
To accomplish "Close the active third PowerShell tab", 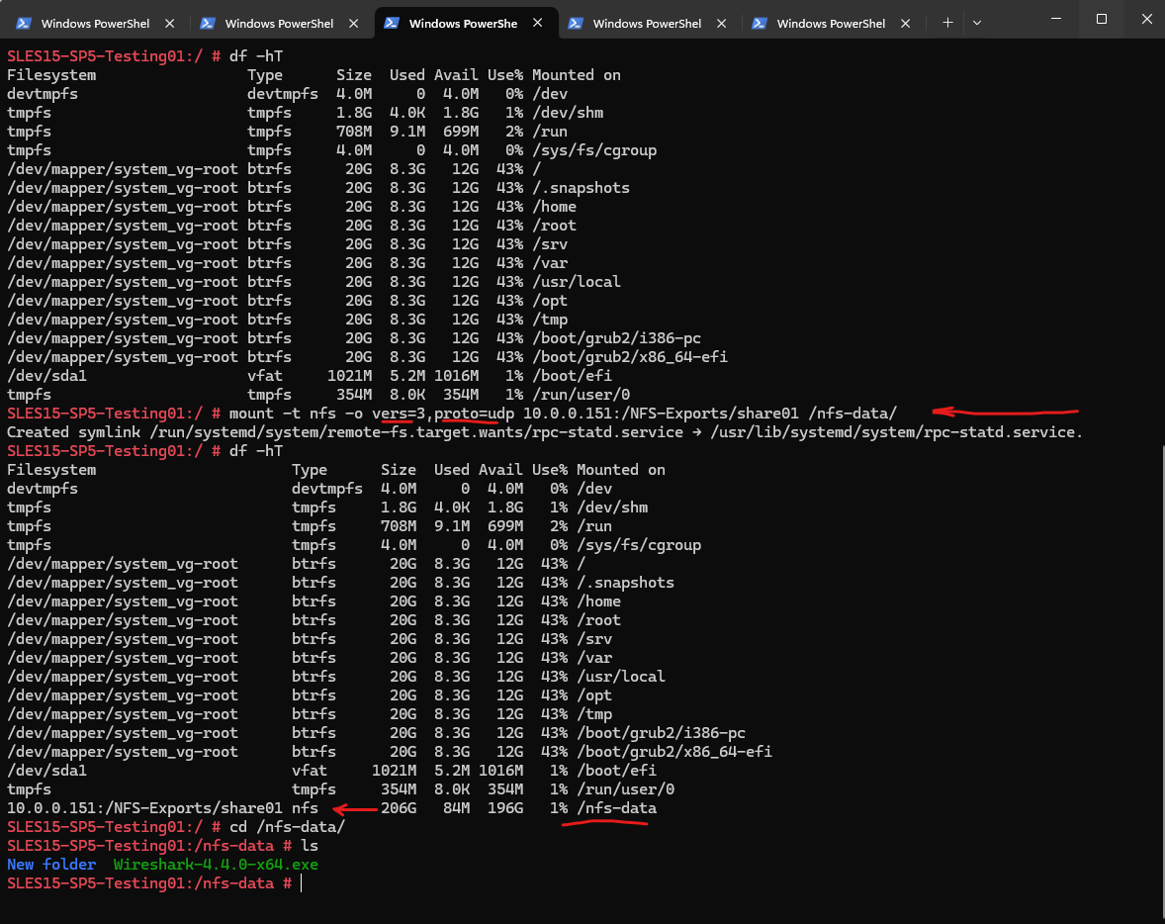I will point(537,23).
